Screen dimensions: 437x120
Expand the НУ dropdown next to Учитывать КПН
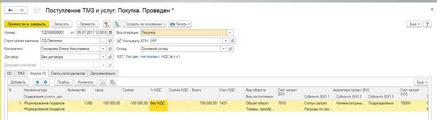(226, 41)
